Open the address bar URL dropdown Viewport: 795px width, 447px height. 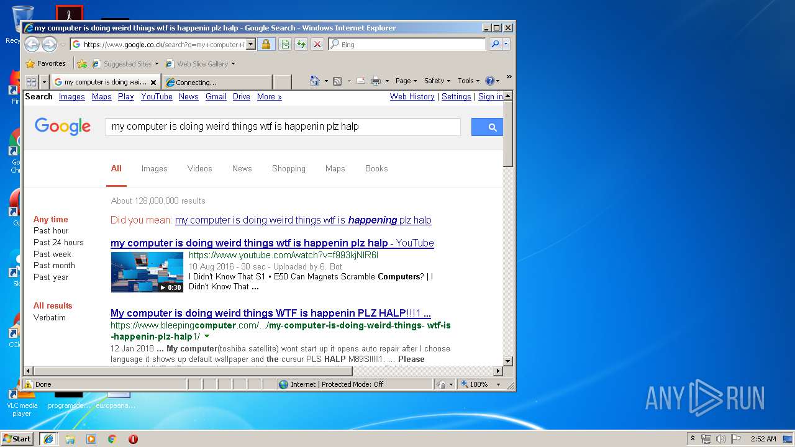coord(250,44)
